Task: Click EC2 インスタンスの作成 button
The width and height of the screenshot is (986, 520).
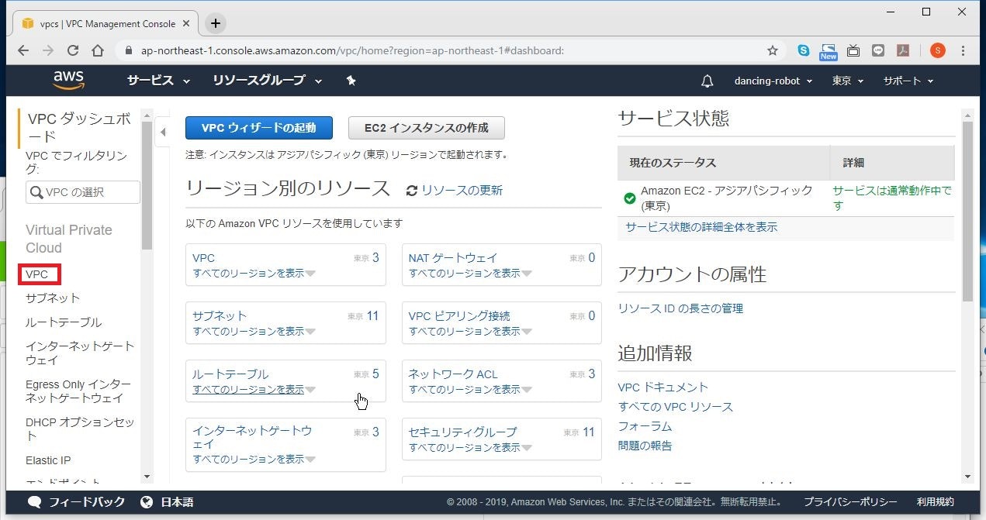Action: (427, 128)
